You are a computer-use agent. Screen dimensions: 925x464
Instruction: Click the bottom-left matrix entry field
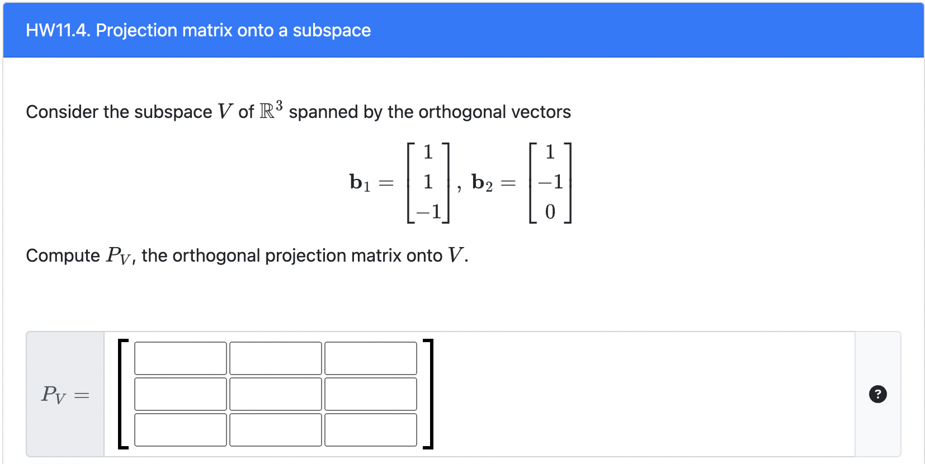pos(180,430)
